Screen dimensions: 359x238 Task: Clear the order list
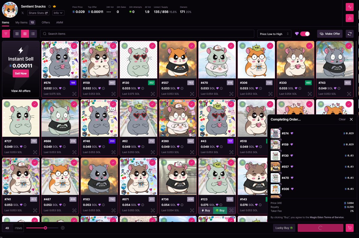pos(342,119)
